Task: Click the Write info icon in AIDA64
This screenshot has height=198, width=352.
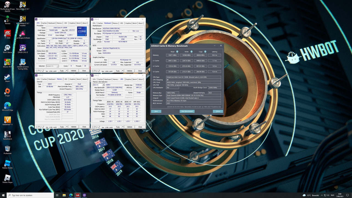Action: point(191,51)
